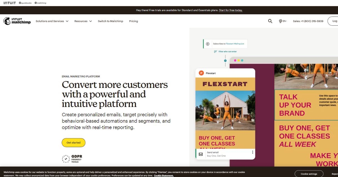Viewport: 338px width, 177px height.
Task: Follow the Start for free today link
Action: [x=230, y=10]
